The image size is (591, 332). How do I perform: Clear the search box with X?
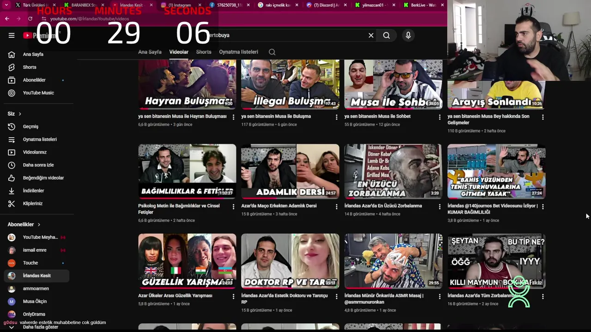click(371, 35)
